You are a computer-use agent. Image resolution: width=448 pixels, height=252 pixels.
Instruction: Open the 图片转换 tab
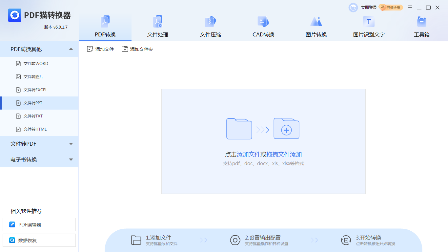[x=316, y=28]
